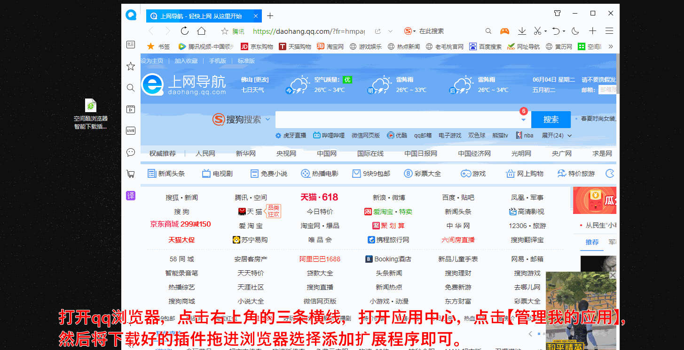Image resolution: width=684 pixels, height=350 pixels.
Task: Open the sidebar search magnifier
Action: [131, 88]
